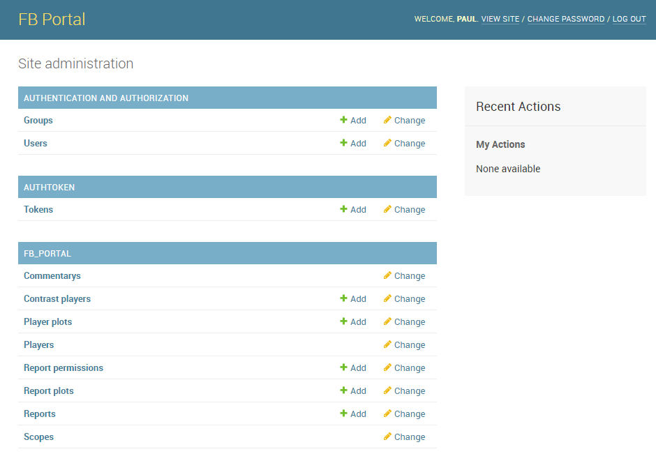The width and height of the screenshot is (656, 463).
Task: Open Authentication and Authorization section header
Action: [x=106, y=98]
